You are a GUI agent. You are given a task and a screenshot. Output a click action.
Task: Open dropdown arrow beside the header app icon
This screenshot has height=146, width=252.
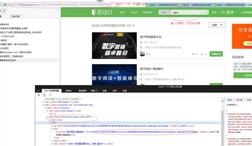235,12
